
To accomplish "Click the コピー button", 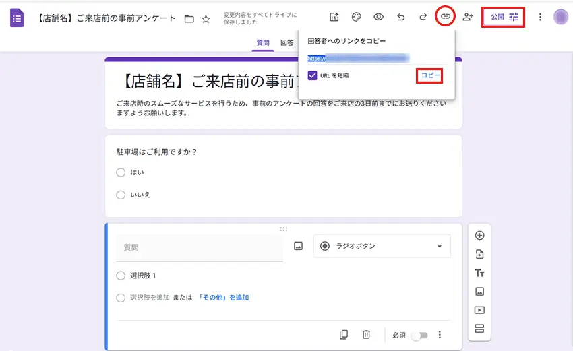I will pyautogui.click(x=430, y=75).
